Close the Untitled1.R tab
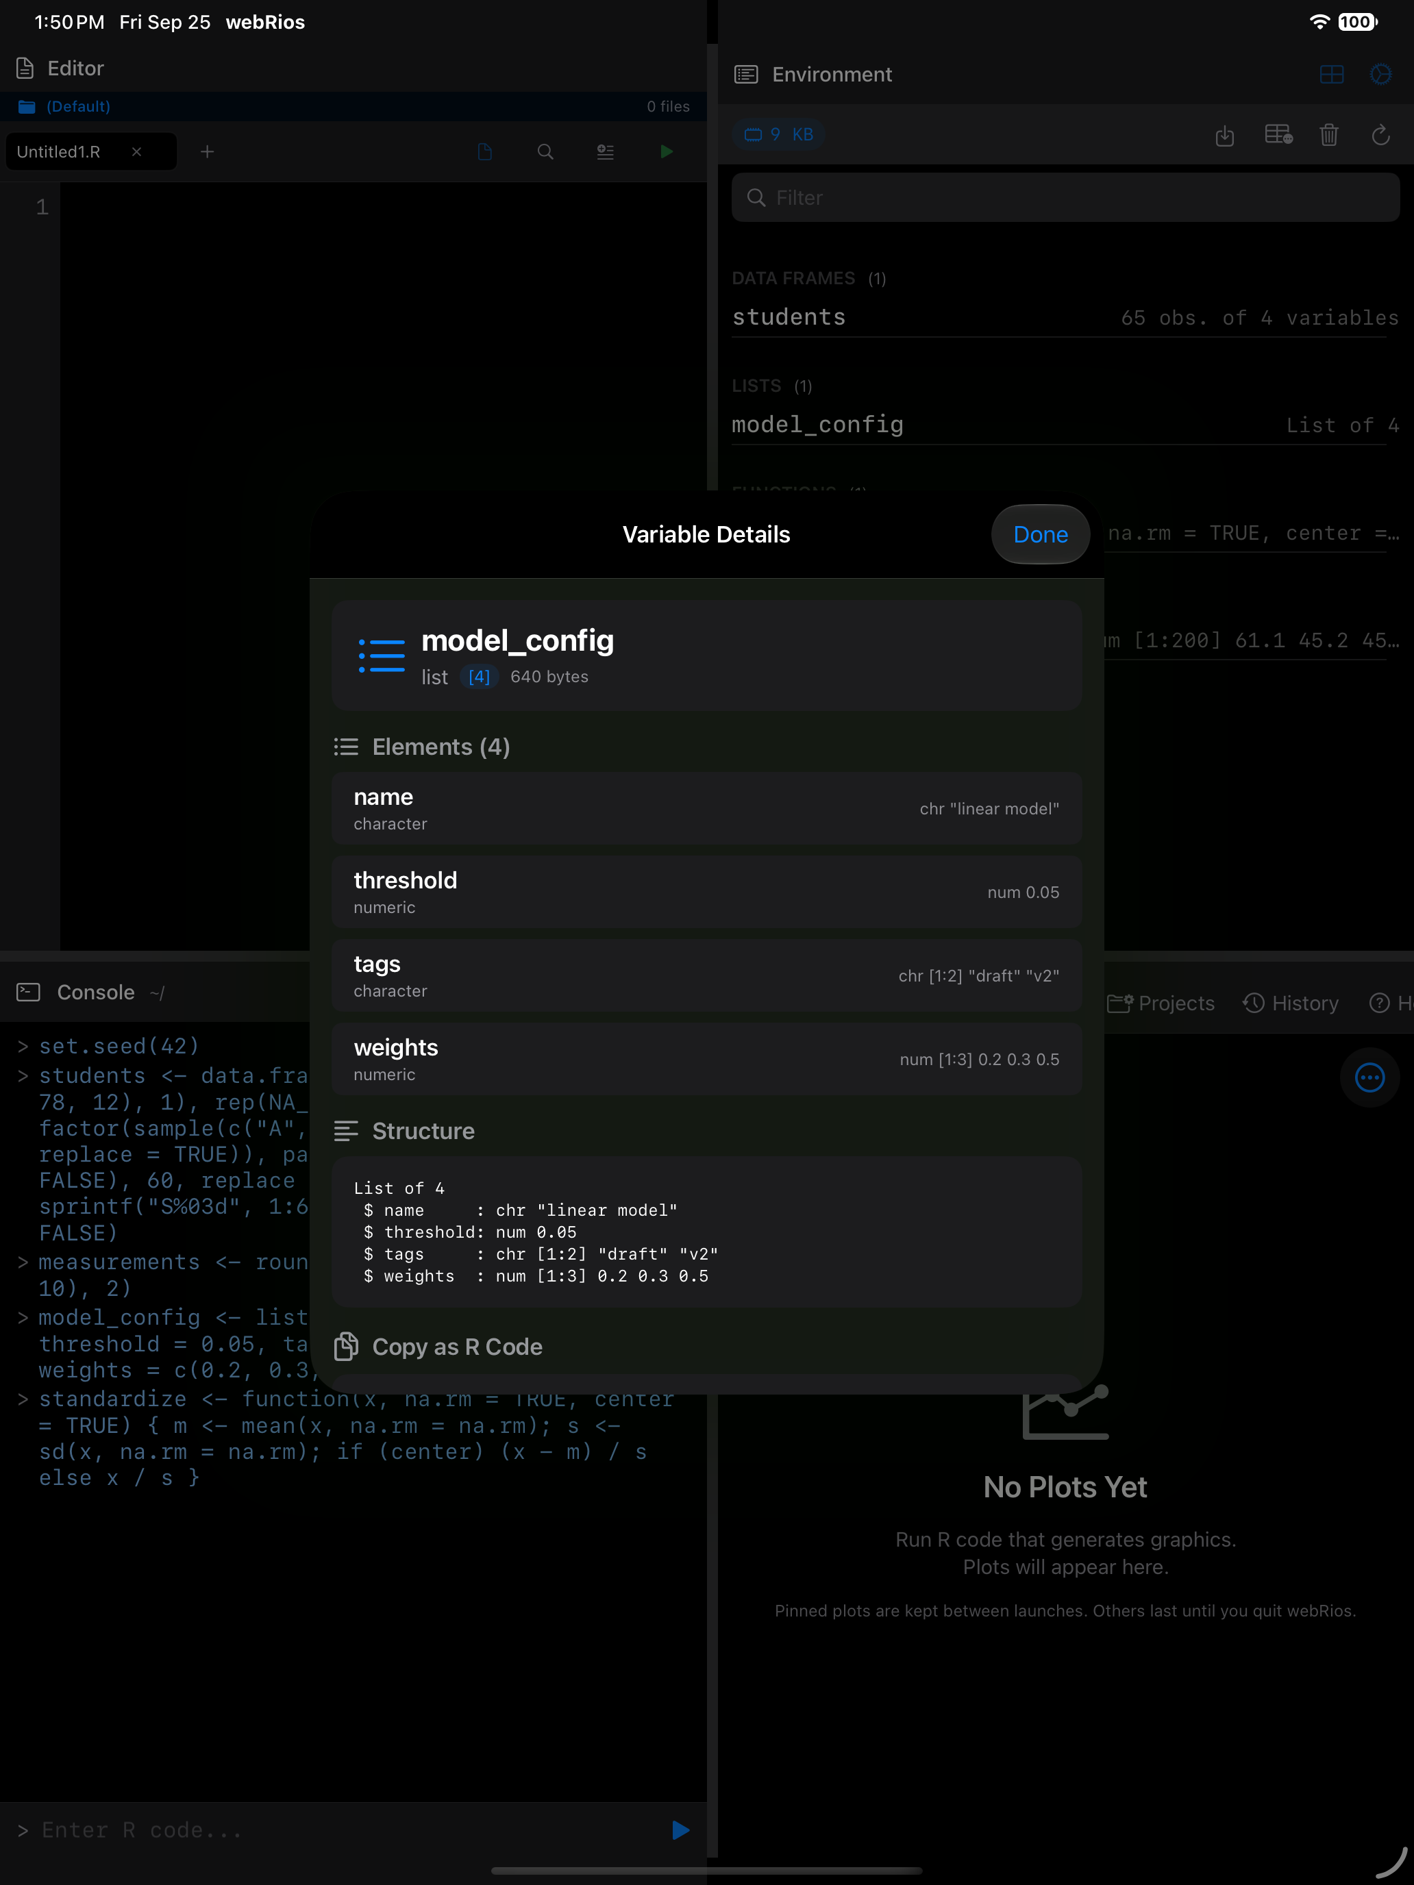 coord(136,151)
